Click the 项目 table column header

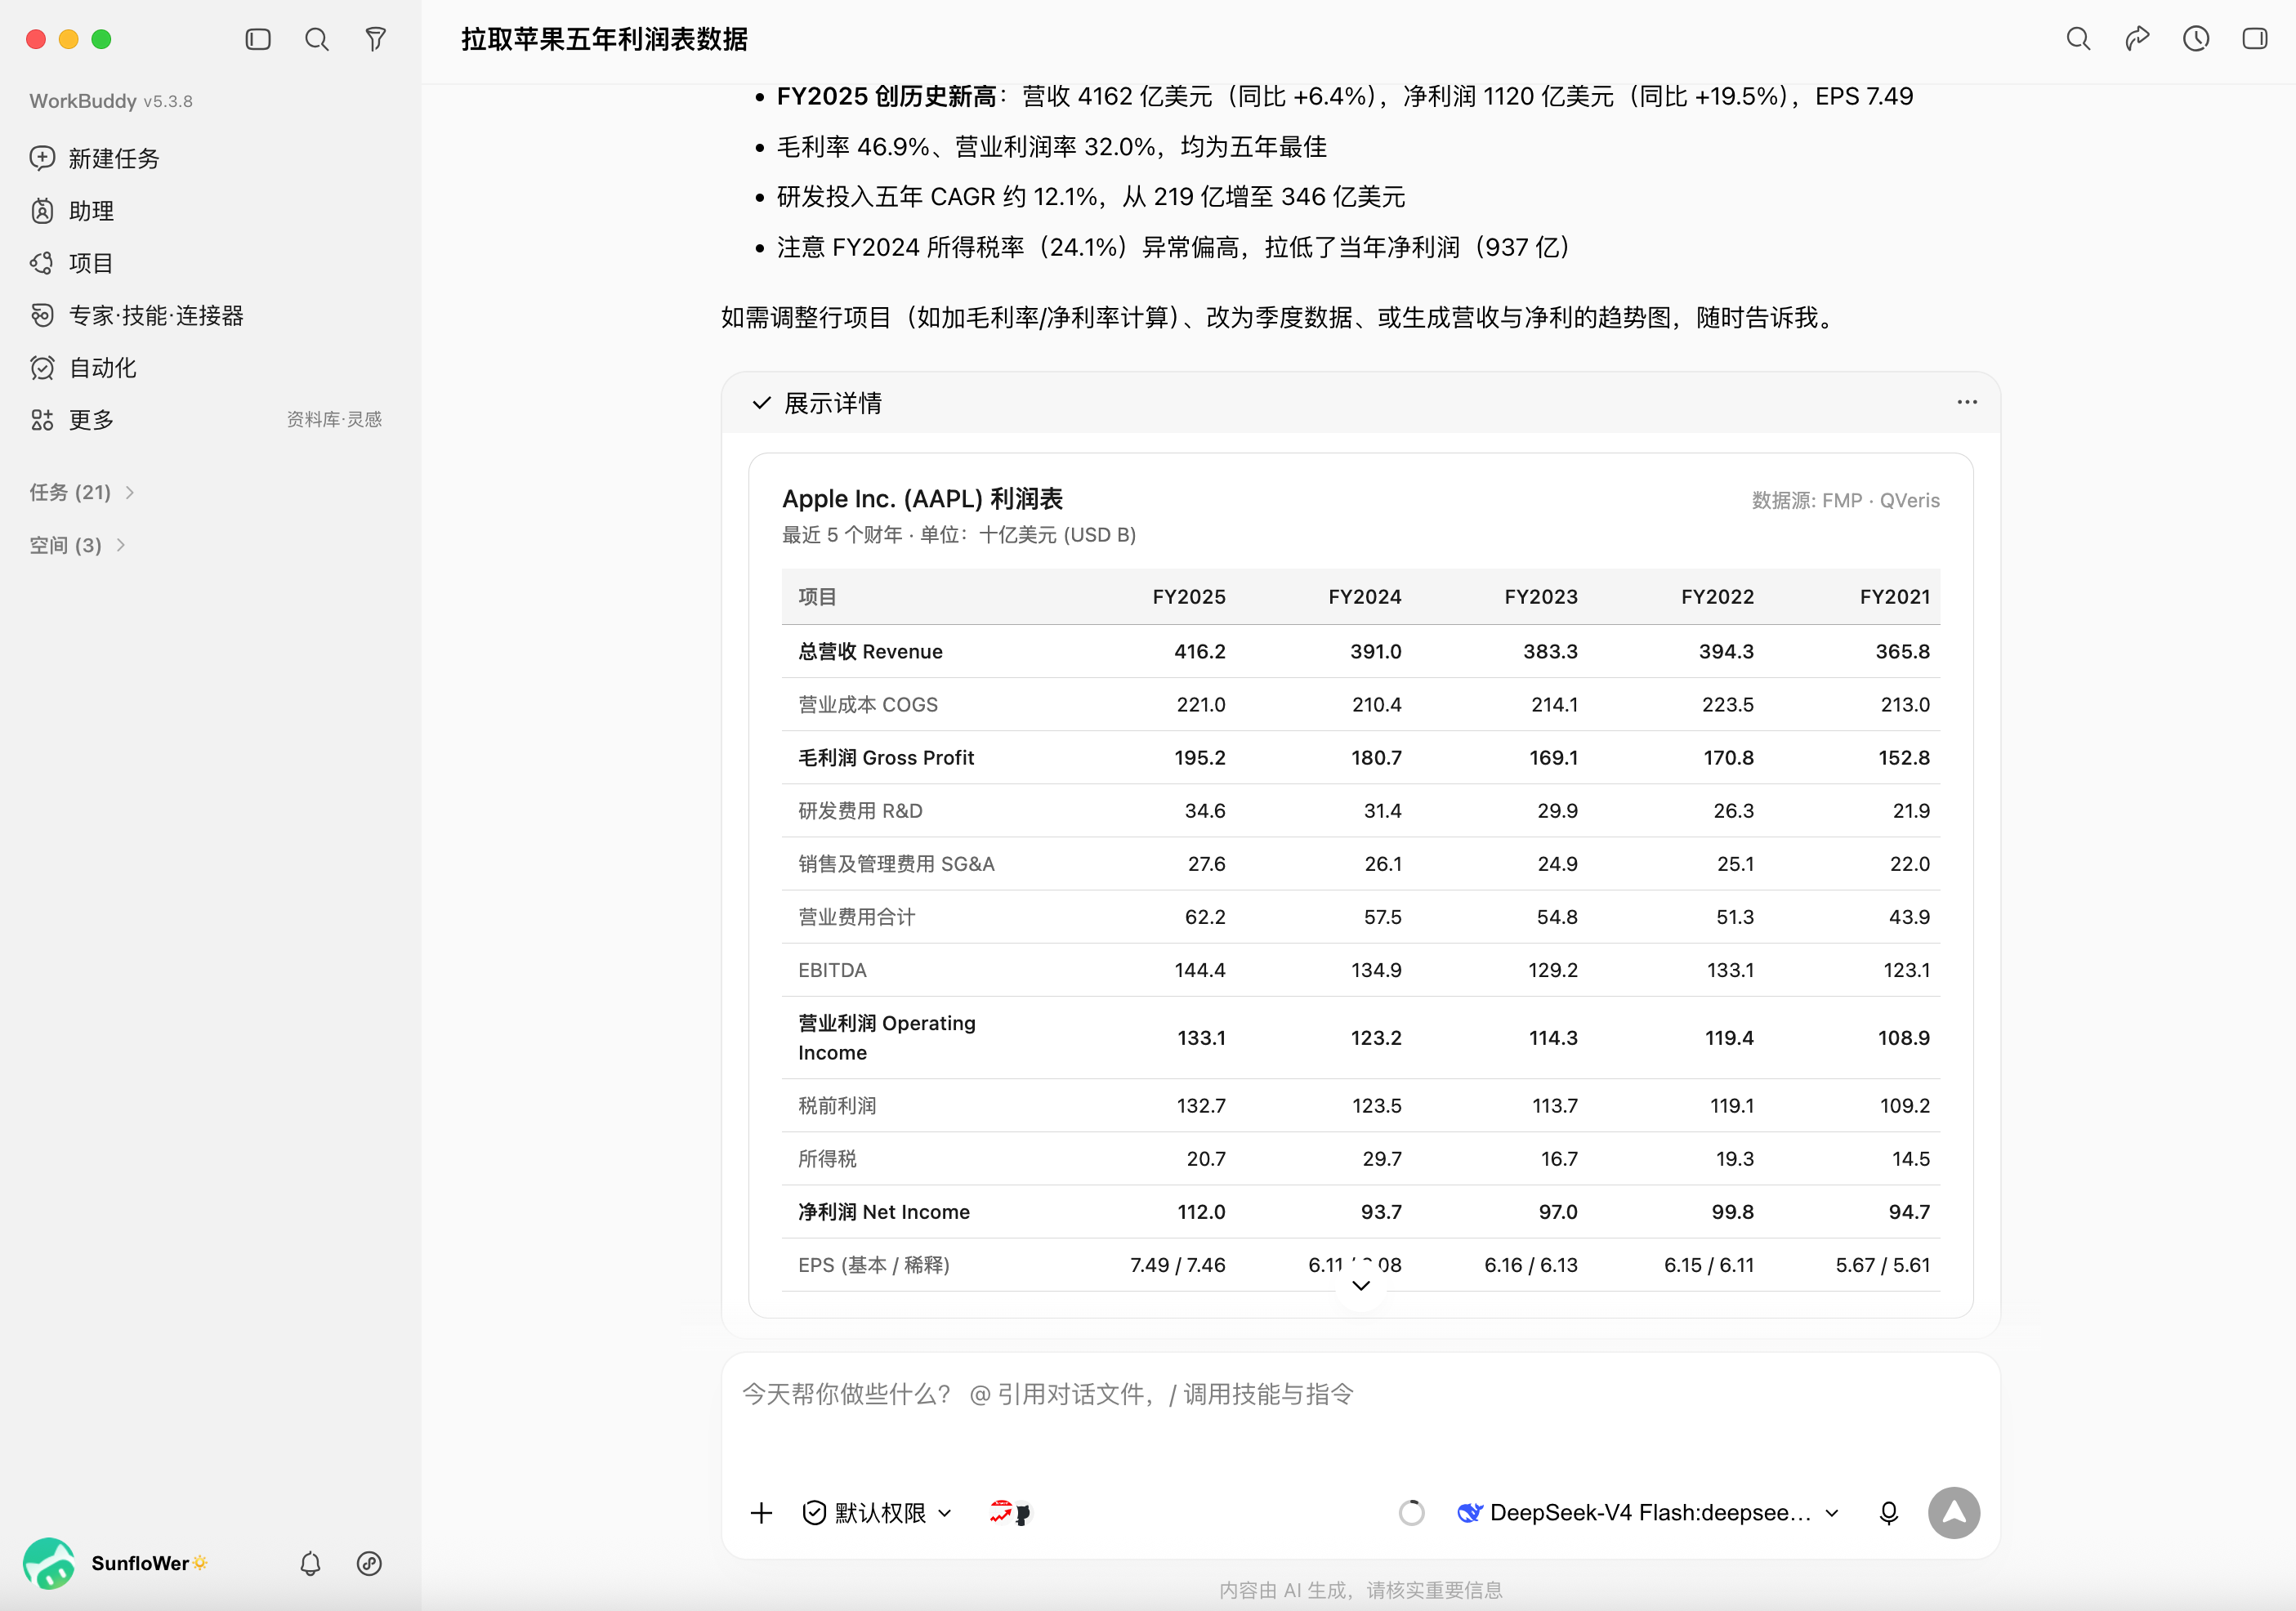tap(817, 597)
